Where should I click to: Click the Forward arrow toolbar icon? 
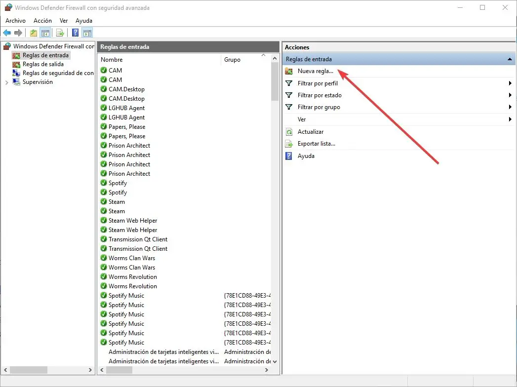pos(18,33)
